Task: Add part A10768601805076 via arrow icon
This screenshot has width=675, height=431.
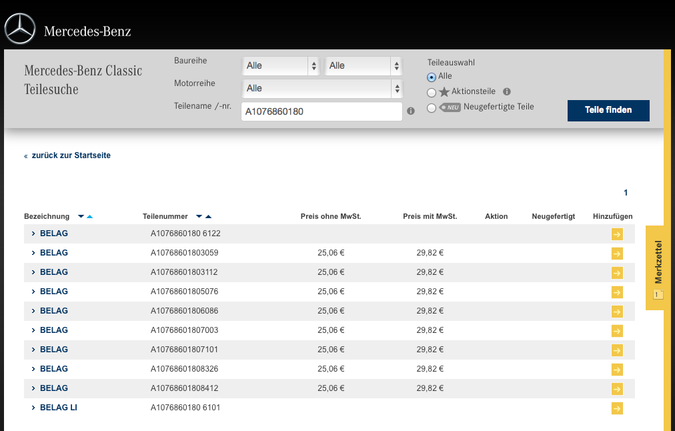Action: (x=617, y=292)
